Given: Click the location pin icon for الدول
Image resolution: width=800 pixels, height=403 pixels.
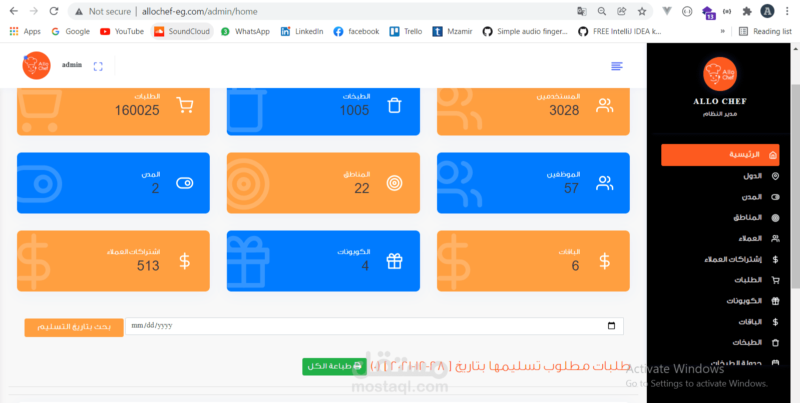Looking at the screenshot, I should (775, 176).
